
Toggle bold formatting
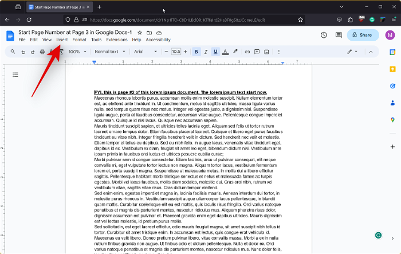pyautogui.click(x=196, y=52)
